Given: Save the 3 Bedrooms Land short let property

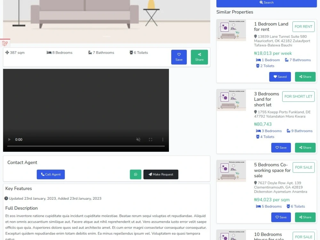Looking at the screenshot, I should tap(281, 148).
